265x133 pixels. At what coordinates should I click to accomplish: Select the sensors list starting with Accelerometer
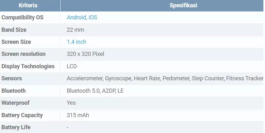coord(165,78)
